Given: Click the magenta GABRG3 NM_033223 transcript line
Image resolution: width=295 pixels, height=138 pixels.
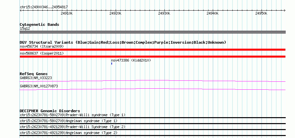Looking at the screenshot, I should (x=152, y=81).
